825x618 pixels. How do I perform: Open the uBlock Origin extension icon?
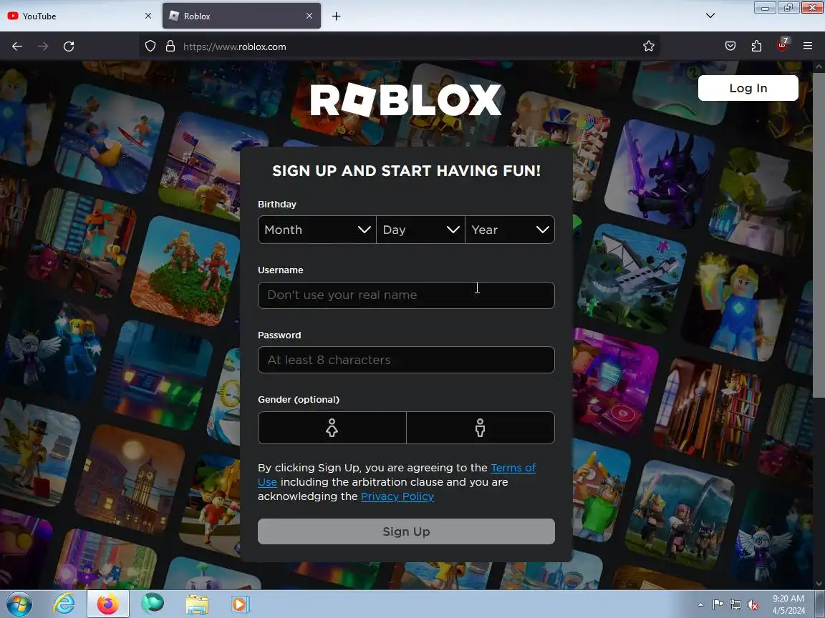pos(782,45)
